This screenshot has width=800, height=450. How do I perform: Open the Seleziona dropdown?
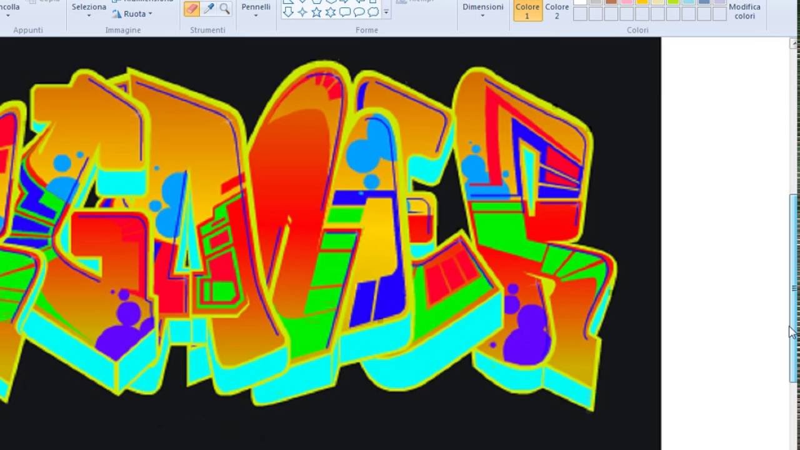tap(89, 10)
